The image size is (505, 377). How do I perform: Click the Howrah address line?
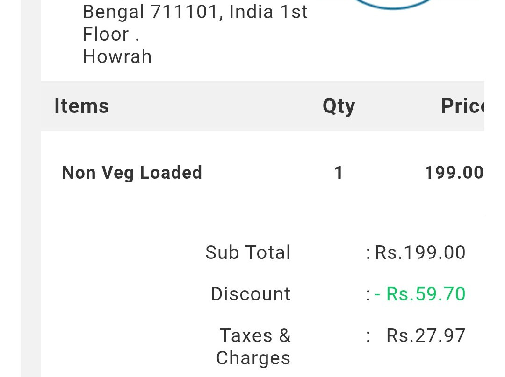tap(117, 56)
